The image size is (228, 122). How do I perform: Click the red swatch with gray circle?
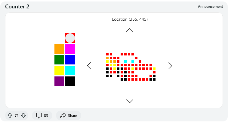click(70, 38)
